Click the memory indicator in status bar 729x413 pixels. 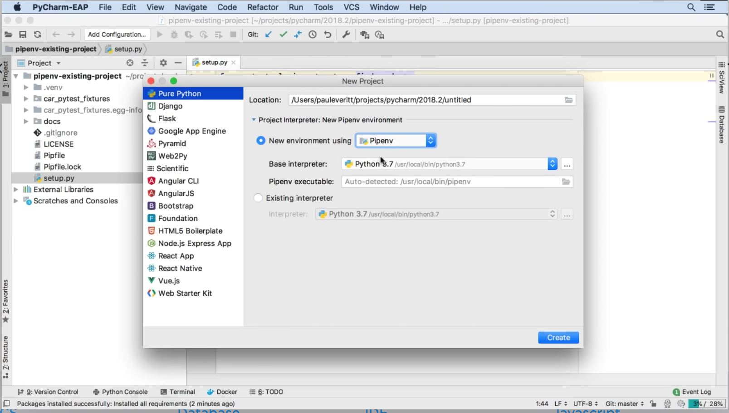[706, 403]
